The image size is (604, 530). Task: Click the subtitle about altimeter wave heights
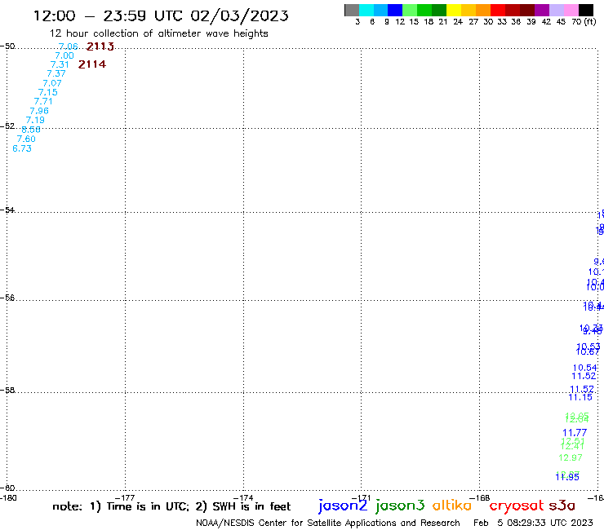tap(158, 33)
